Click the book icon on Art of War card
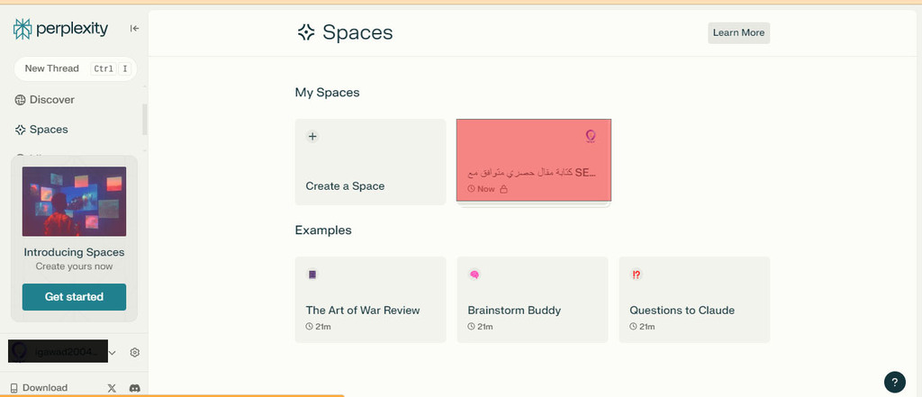Viewport: 922px width, 397px height. pos(312,275)
